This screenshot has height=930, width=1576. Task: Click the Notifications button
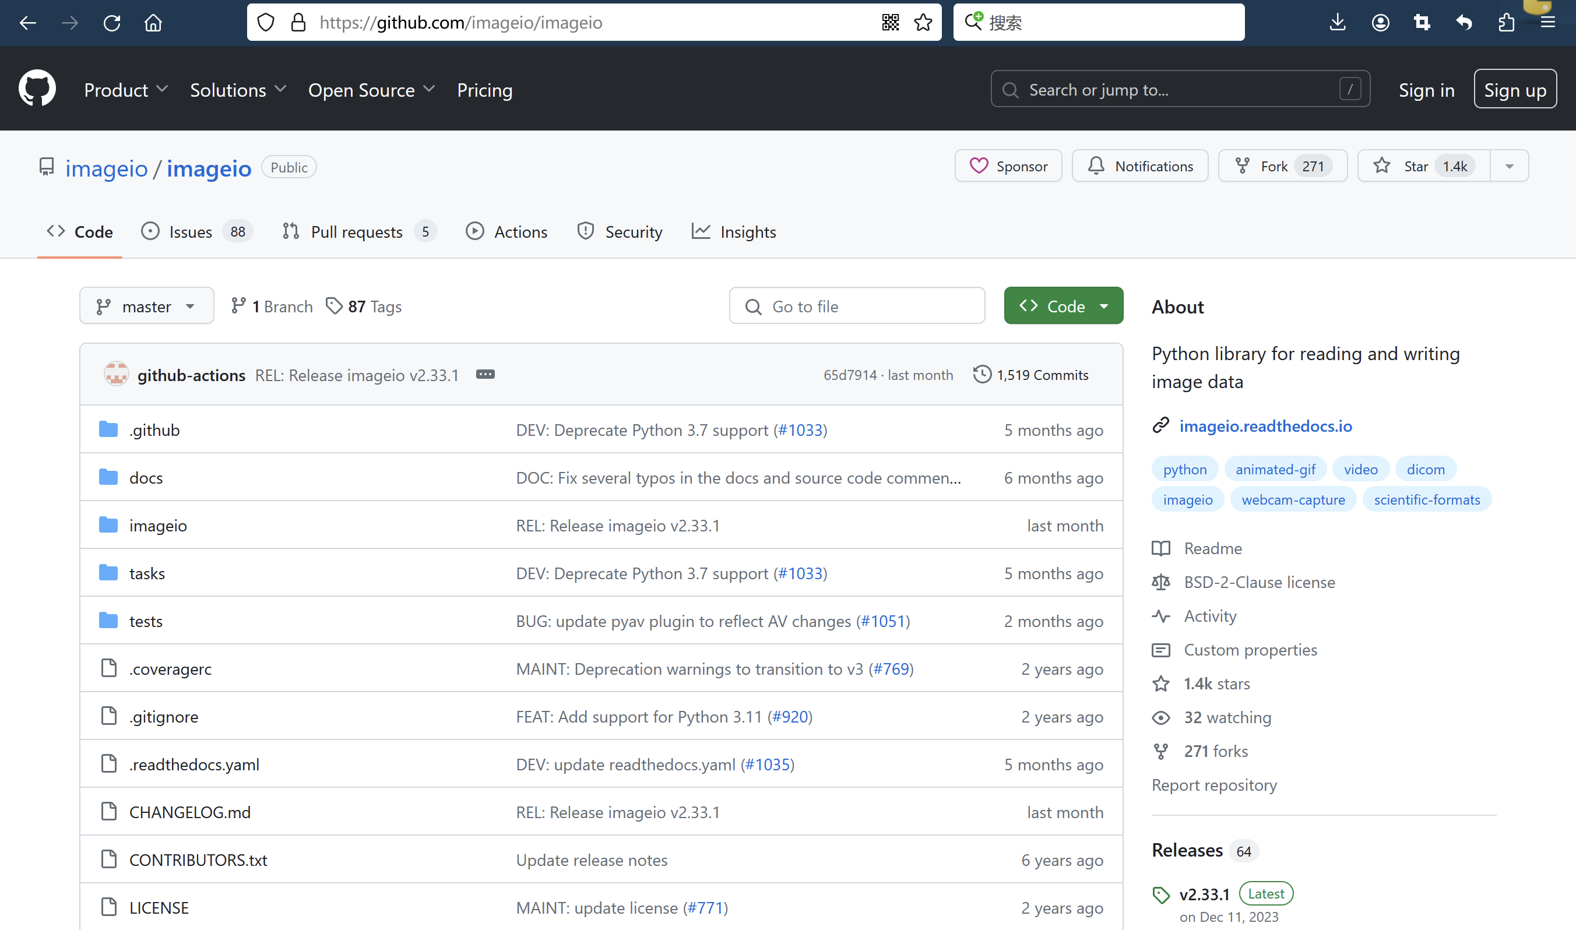(1140, 166)
